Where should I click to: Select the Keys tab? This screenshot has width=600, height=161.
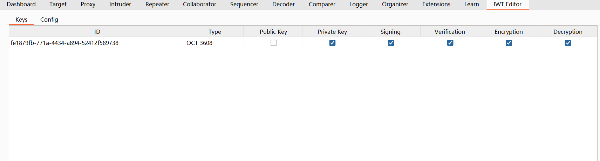21,20
